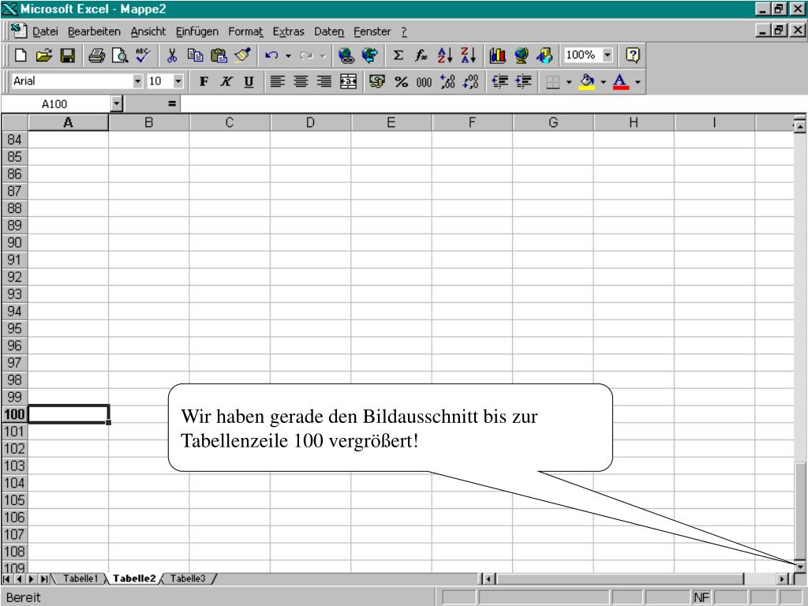Screen dimensions: 808x606
Task: Jump to the last sheet tab arrow
Action: pos(44,579)
